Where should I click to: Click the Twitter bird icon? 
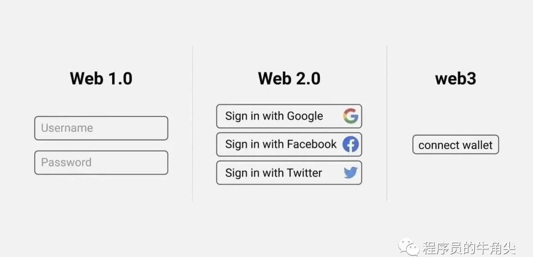click(350, 173)
